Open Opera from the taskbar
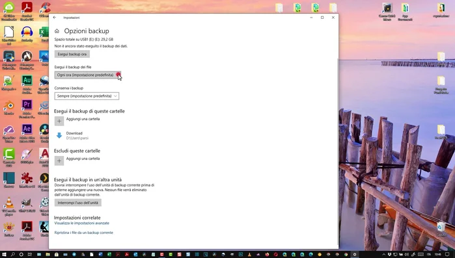The height and width of the screenshot is (258, 455). point(276,255)
